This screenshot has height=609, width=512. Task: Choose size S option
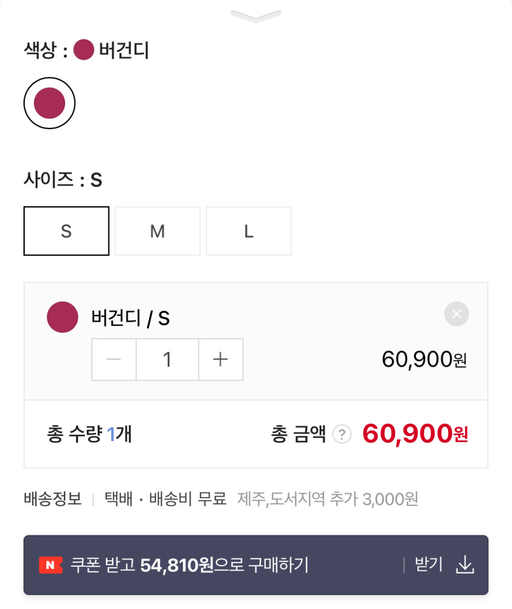pyautogui.click(x=66, y=231)
